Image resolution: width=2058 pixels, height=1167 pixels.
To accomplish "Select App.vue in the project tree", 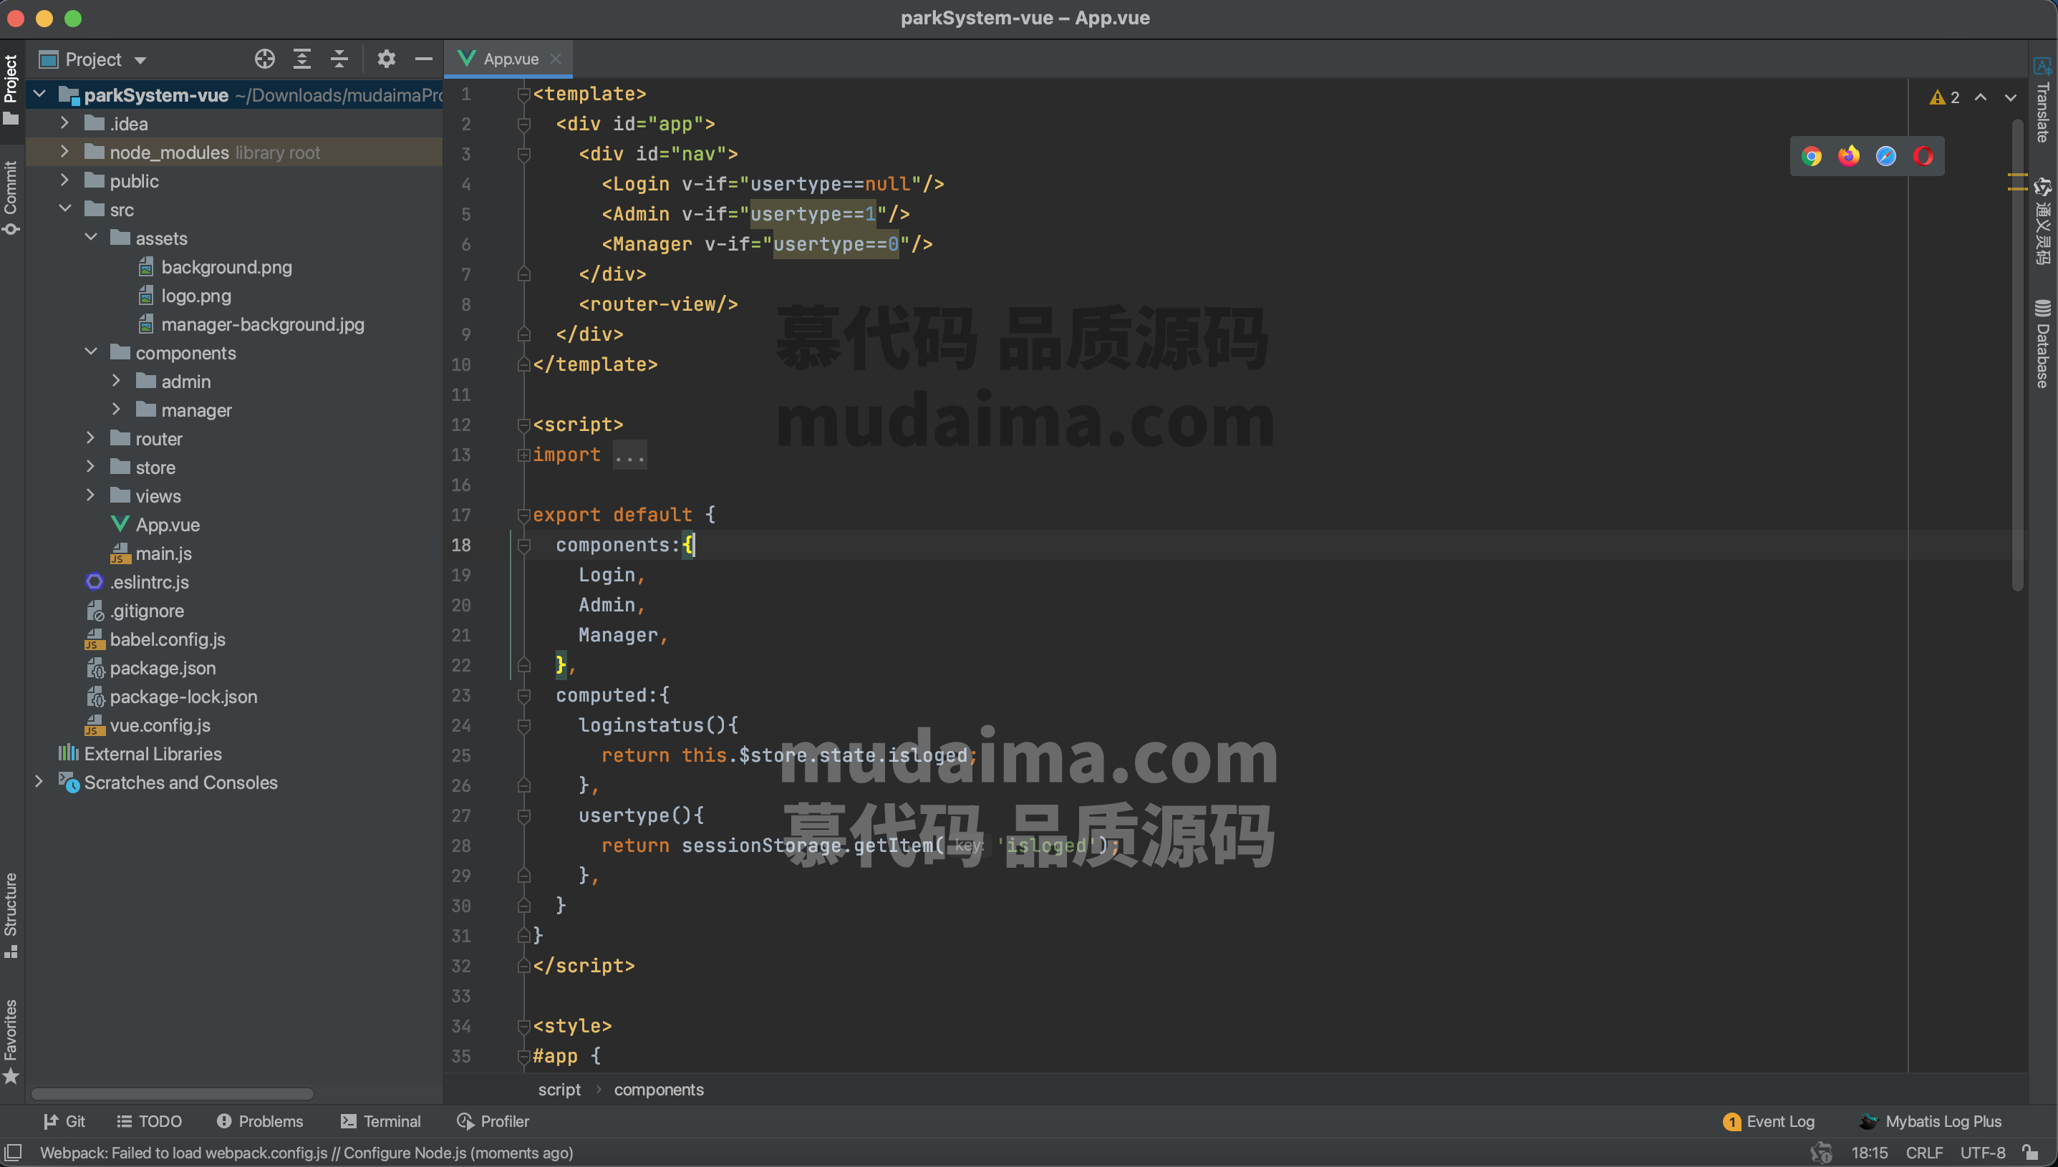I will [155, 524].
